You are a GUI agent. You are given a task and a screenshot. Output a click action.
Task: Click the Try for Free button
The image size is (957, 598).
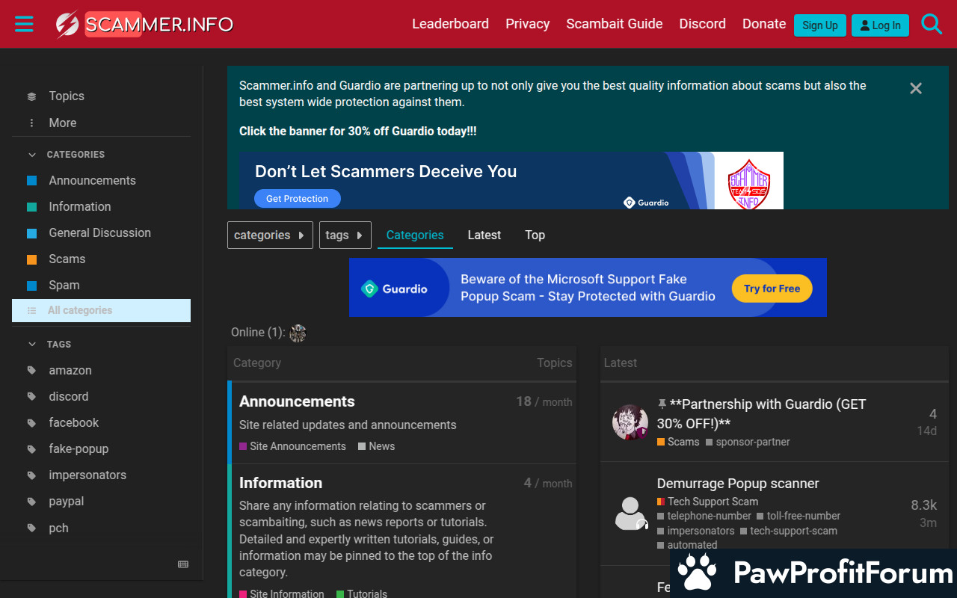772,289
